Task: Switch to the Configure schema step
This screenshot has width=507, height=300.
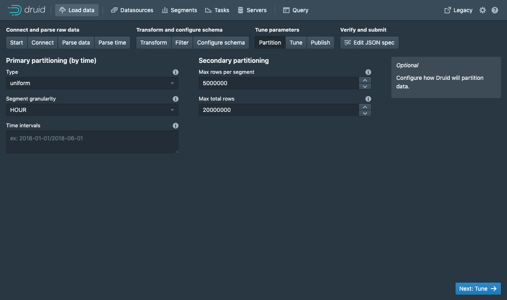Action: point(221,43)
